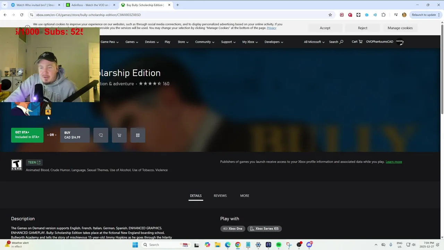Open Snipping Tool from the taskbar
Viewport: 444px width, 250px height.
coord(289,245)
